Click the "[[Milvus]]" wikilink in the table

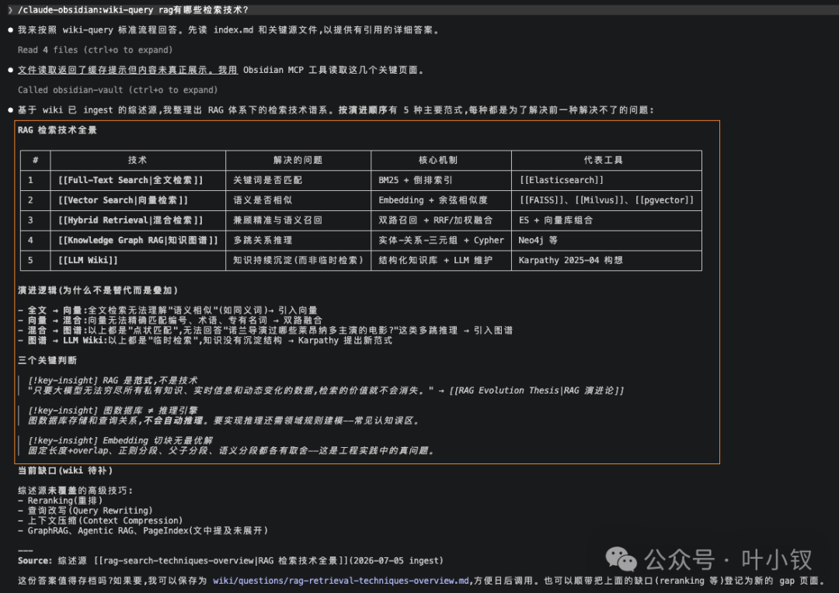pos(599,200)
